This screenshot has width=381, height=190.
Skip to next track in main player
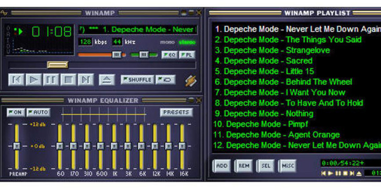pos(86,80)
